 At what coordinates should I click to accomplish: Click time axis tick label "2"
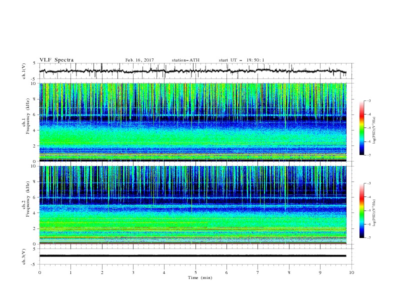point(102,272)
